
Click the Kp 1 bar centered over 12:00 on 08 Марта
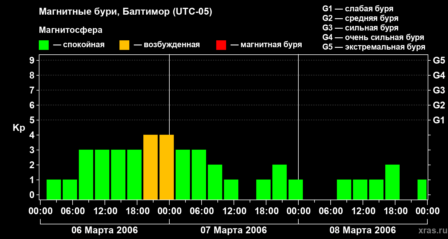tap(360, 190)
